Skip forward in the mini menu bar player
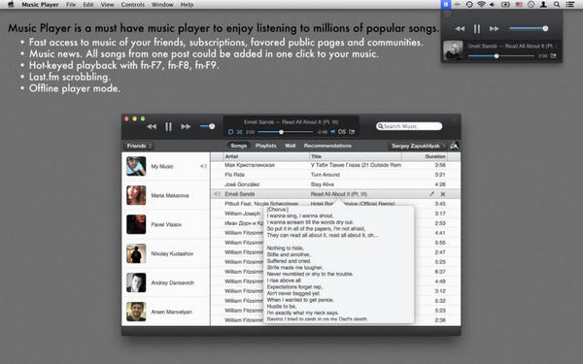 (x=495, y=28)
